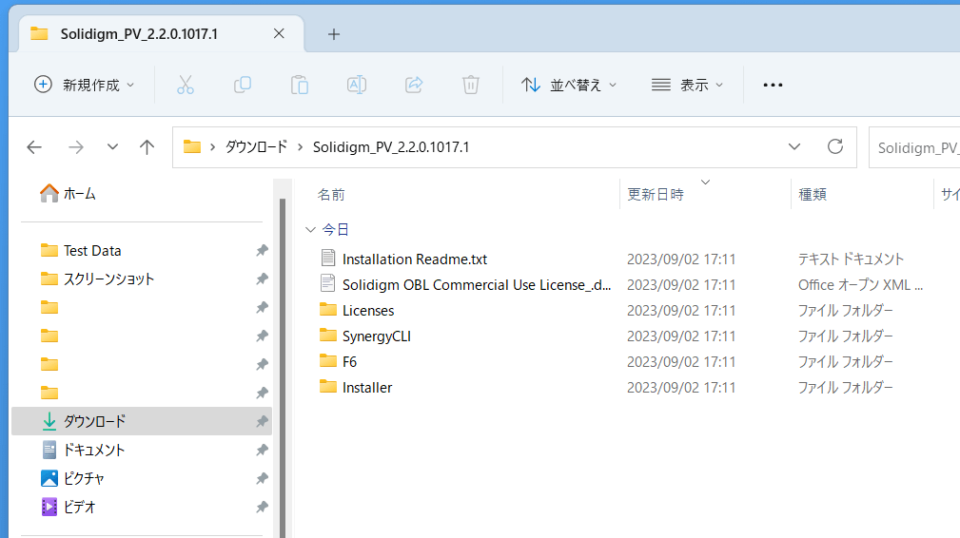
Task: Click the folder icon in address bar
Action: click(192, 146)
